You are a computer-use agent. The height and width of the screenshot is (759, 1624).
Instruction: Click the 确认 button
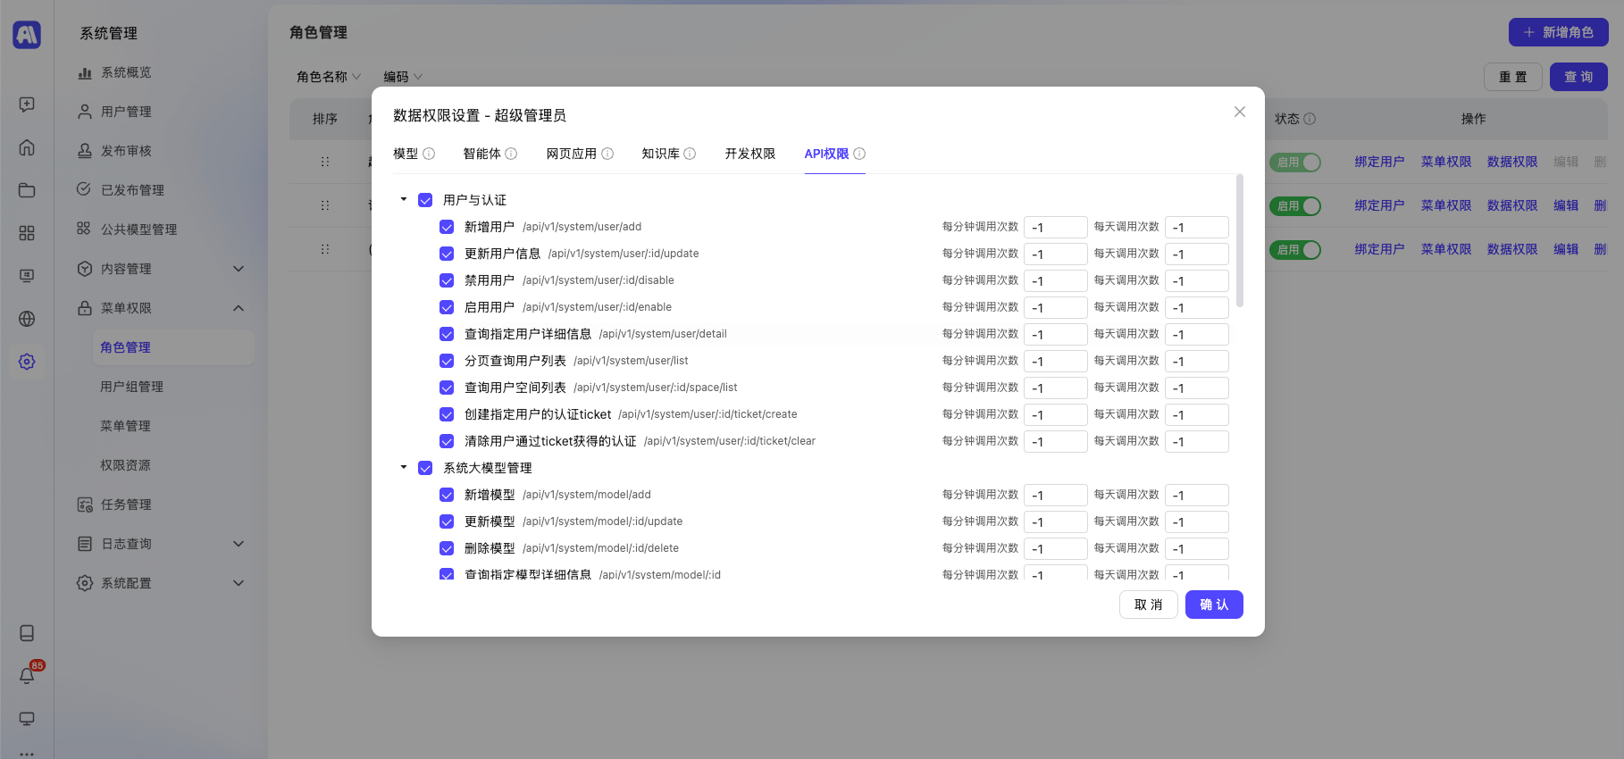[x=1213, y=605]
